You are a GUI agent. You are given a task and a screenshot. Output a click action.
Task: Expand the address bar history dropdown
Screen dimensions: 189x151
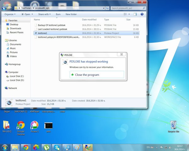[x=104, y=8]
